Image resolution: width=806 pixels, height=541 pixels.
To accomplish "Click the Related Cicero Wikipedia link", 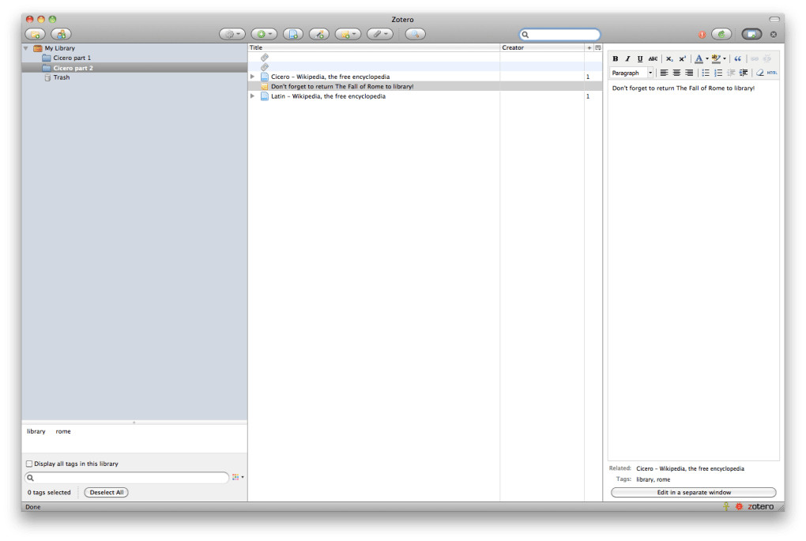I will (x=690, y=468).
